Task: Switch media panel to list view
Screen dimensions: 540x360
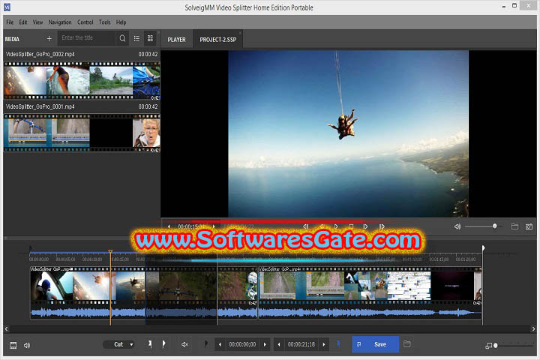Action: pyautogui.click(x=136, y=38)
